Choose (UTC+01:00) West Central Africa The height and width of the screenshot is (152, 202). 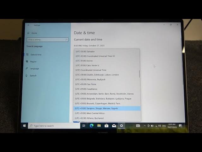107,113
